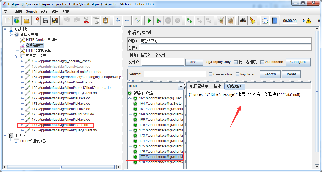Viewport: 322px width, 172px height.
Task: Toggle the Case sensitive checkbox
Action: [210, 74]
